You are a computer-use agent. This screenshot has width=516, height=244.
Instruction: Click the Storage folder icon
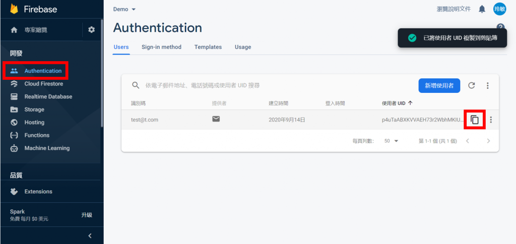point(14,109)
